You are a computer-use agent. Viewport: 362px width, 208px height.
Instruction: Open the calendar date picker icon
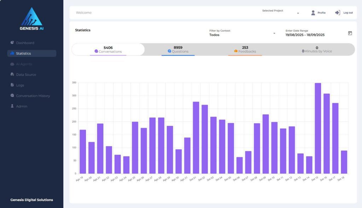point(350,33)
